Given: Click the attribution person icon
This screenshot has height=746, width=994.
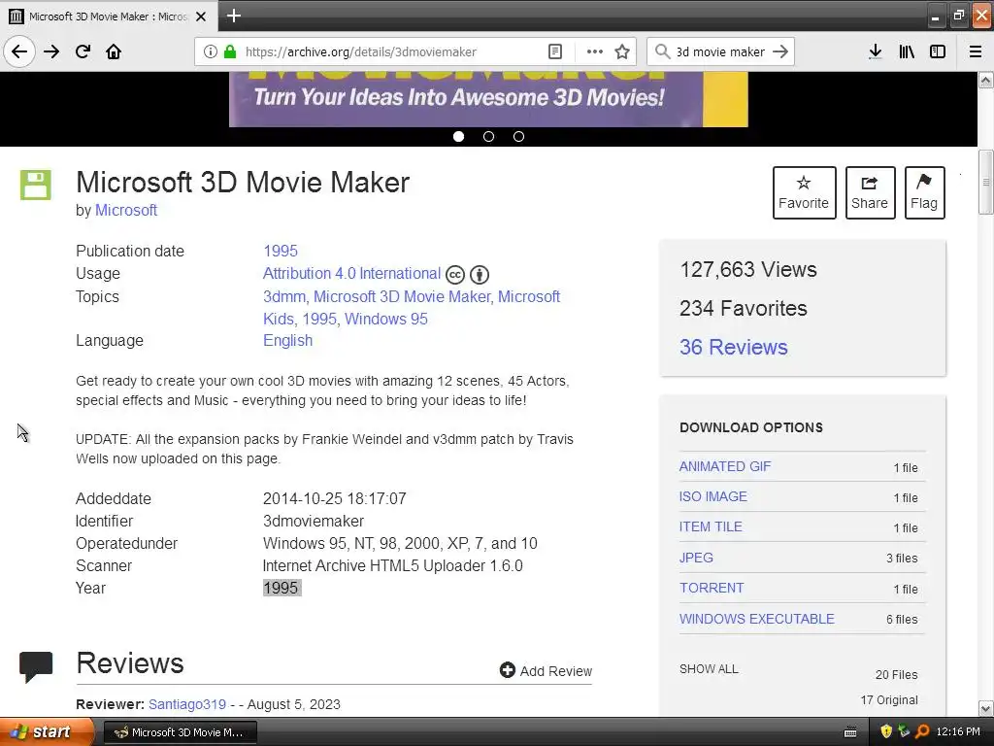Looking at the screenshot, I should [480, 275].
